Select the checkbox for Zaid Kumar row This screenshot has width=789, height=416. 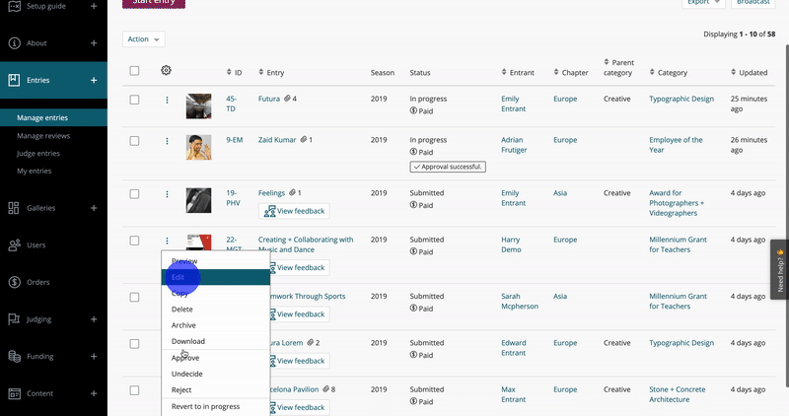click(x=134, y=141)
